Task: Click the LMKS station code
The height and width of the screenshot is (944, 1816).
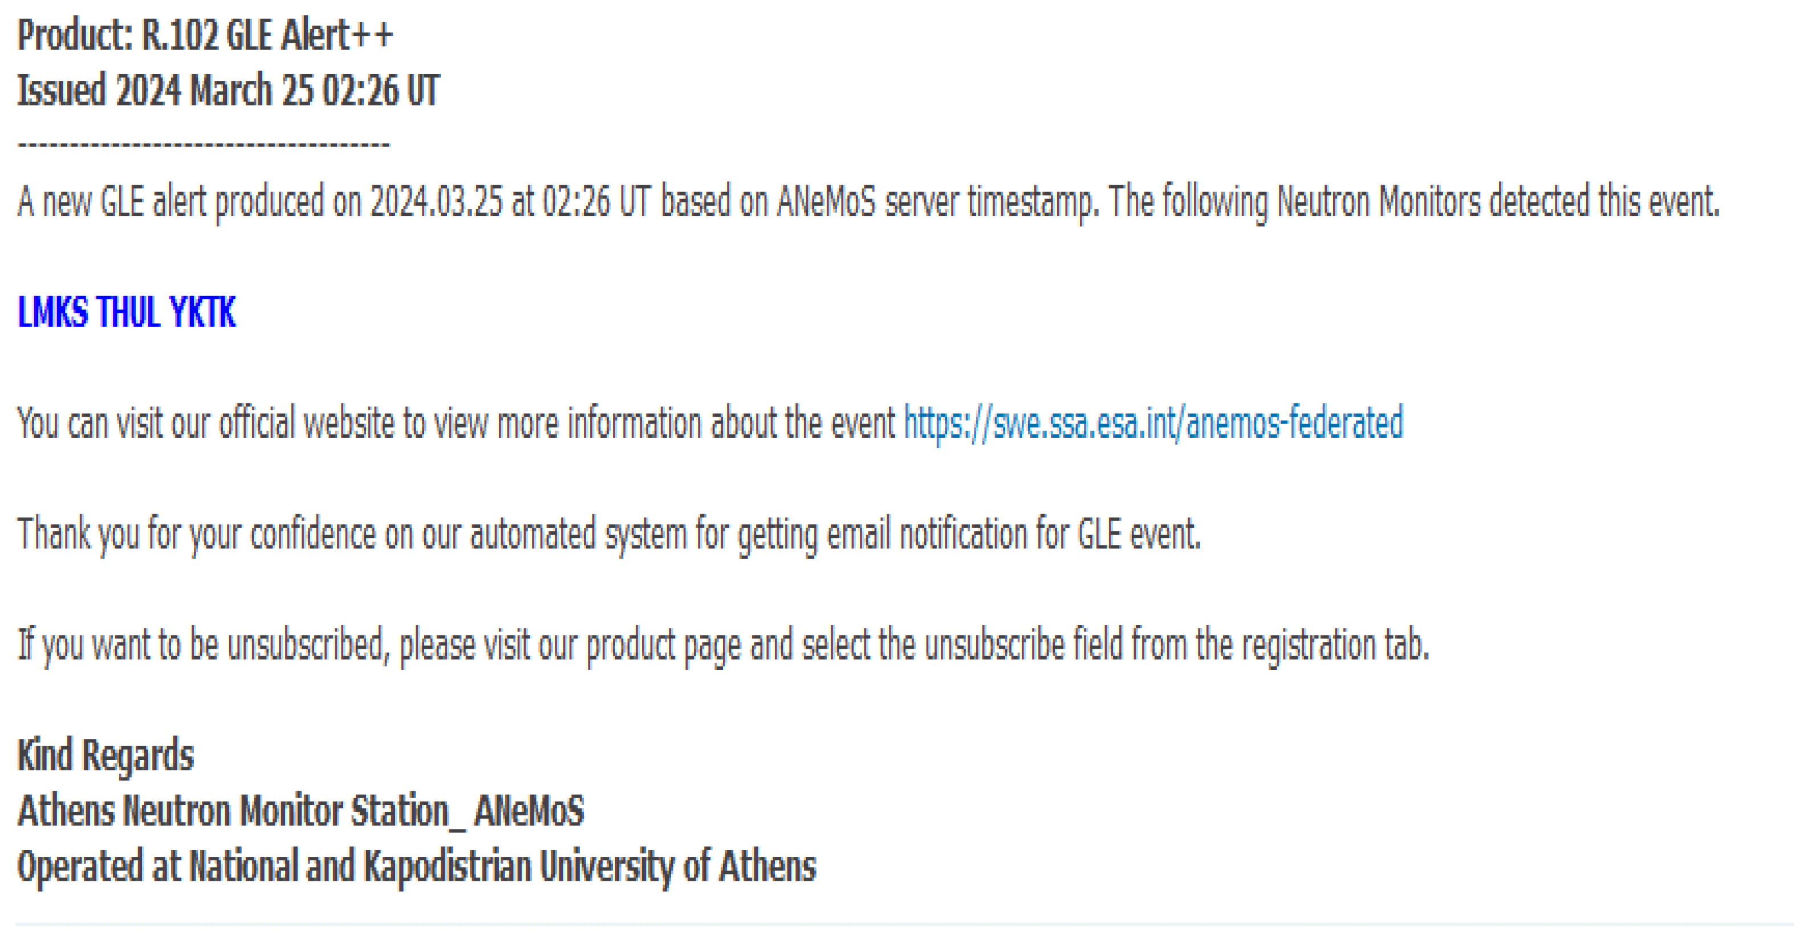Action: click(52, 312)
